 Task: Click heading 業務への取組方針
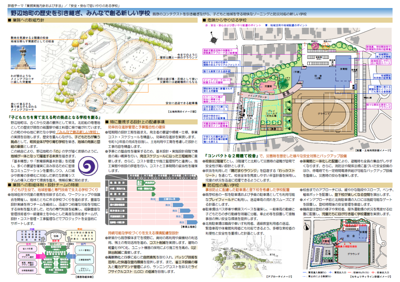pos(29,20)
